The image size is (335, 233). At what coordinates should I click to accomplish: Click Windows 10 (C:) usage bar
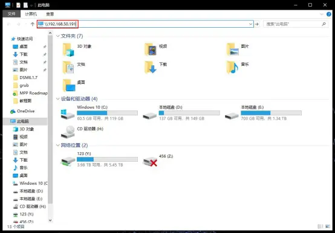coord(107,113)
